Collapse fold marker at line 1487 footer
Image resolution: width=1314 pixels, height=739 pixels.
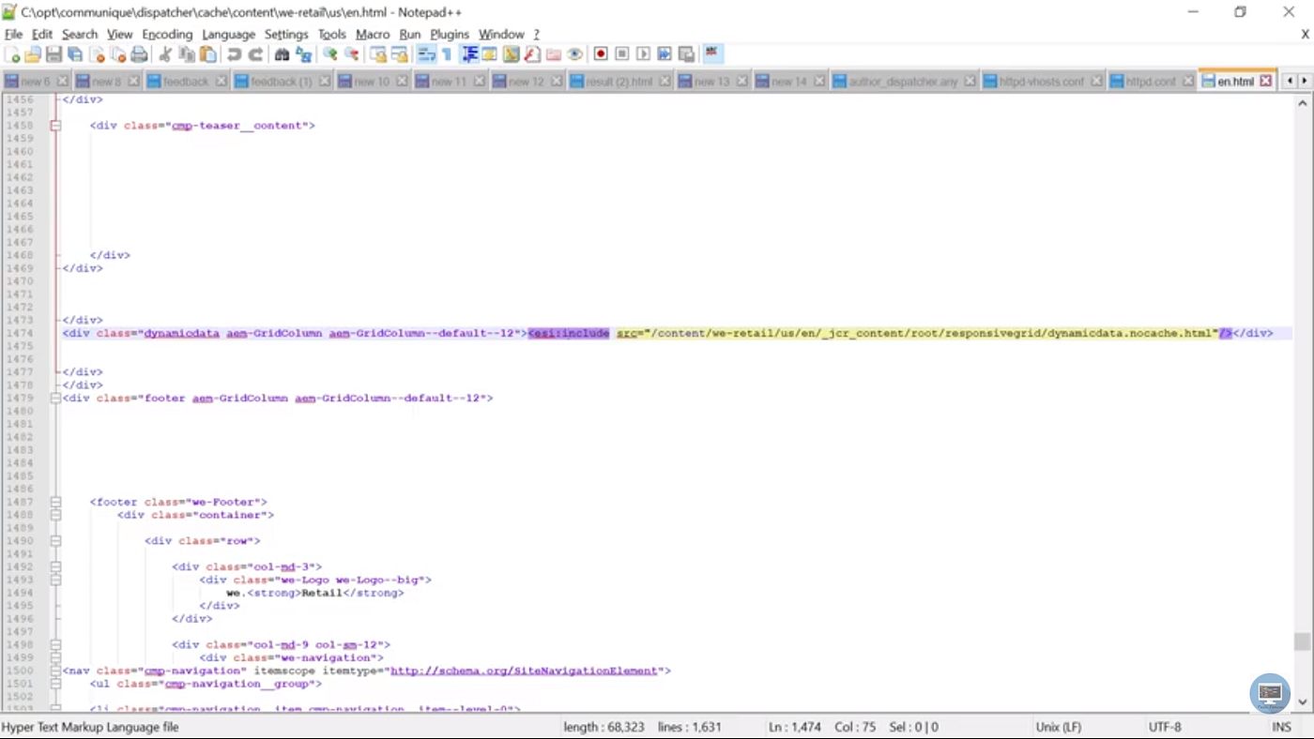pos(55,502)
